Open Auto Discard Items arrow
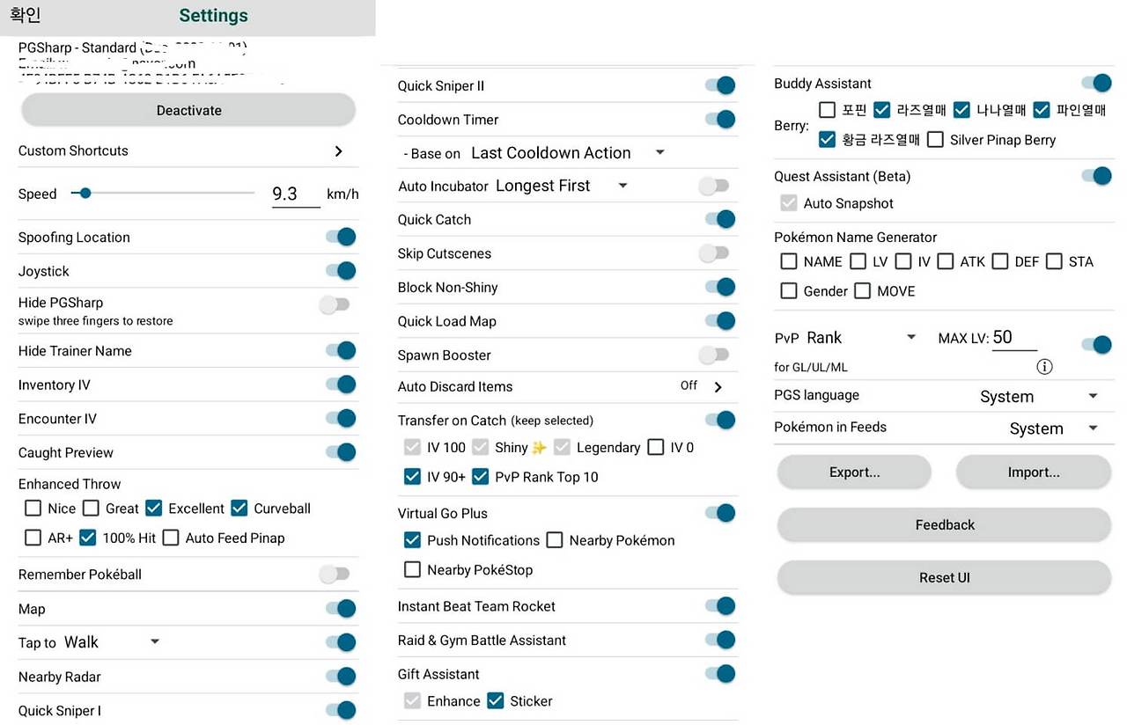This screenshot has width=1127, height=725. (x=718, y=387)
